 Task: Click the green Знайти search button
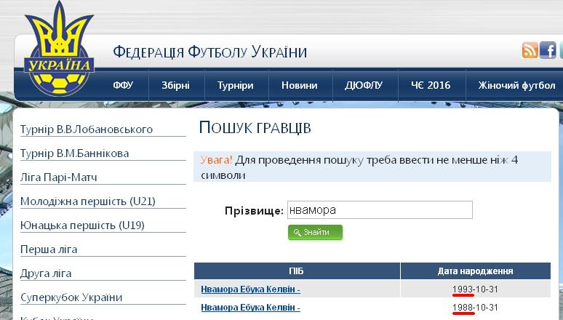[x=315, y=233]
